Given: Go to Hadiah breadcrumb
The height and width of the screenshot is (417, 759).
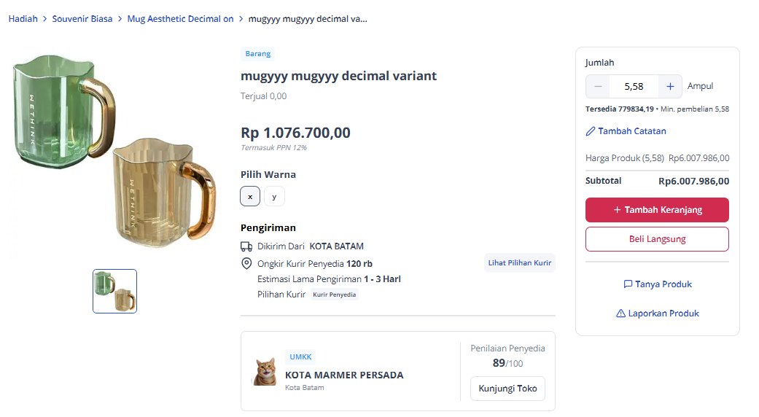Looking at the screenshot, I should coord(23,19).
